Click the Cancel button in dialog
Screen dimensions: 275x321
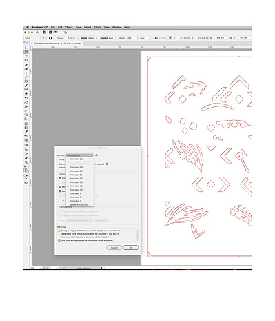click(x=114, y=248)
